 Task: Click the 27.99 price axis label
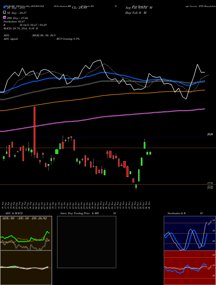(210, 183)
